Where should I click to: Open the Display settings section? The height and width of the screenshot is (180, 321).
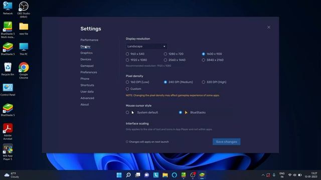(x=85, y=46)
